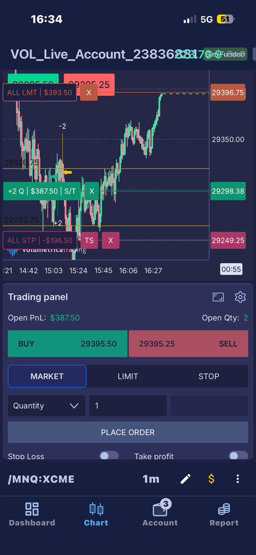256x555 pixels.
Task: Open the three-dot more options menu
Action: (238, 479)
